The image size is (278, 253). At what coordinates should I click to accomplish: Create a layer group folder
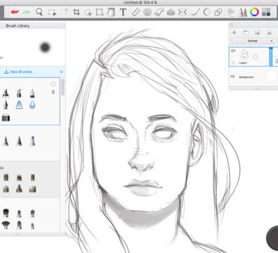pyautogui.click(x=246, y=32)
